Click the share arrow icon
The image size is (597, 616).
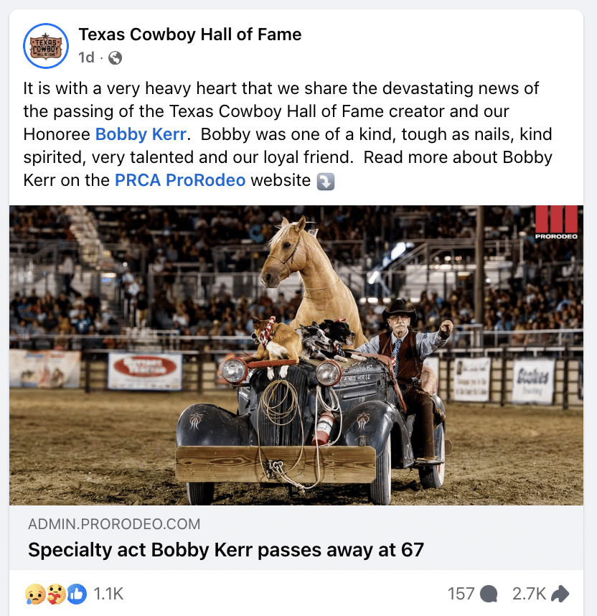click(561, 594)
